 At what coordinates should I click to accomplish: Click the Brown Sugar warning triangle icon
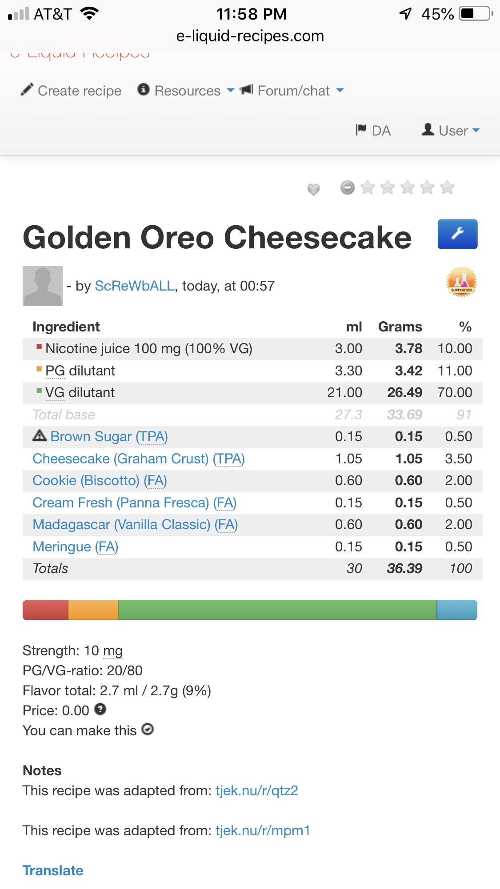point(40,436)
